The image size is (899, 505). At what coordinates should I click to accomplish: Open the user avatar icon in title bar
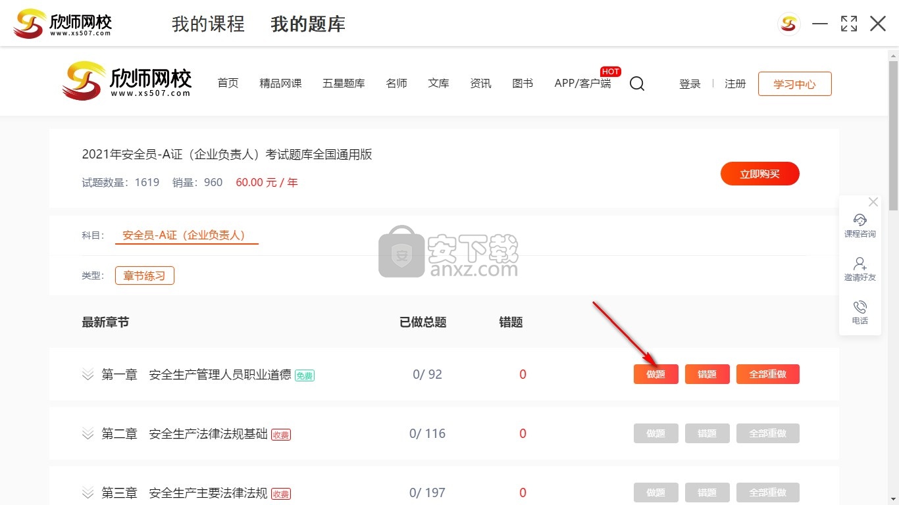coord(789,24)
